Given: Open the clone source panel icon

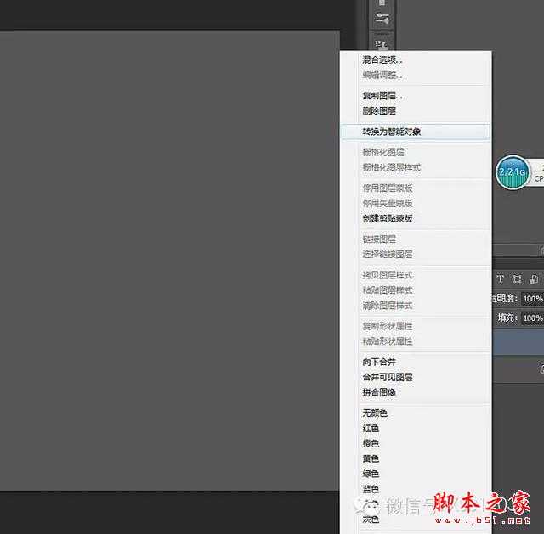Looking at the screenshot, I should (x=382, y=42).
